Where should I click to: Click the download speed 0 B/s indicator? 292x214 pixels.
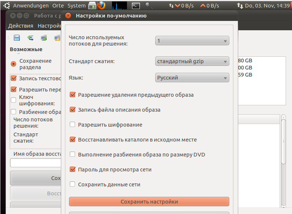point(184,6)
